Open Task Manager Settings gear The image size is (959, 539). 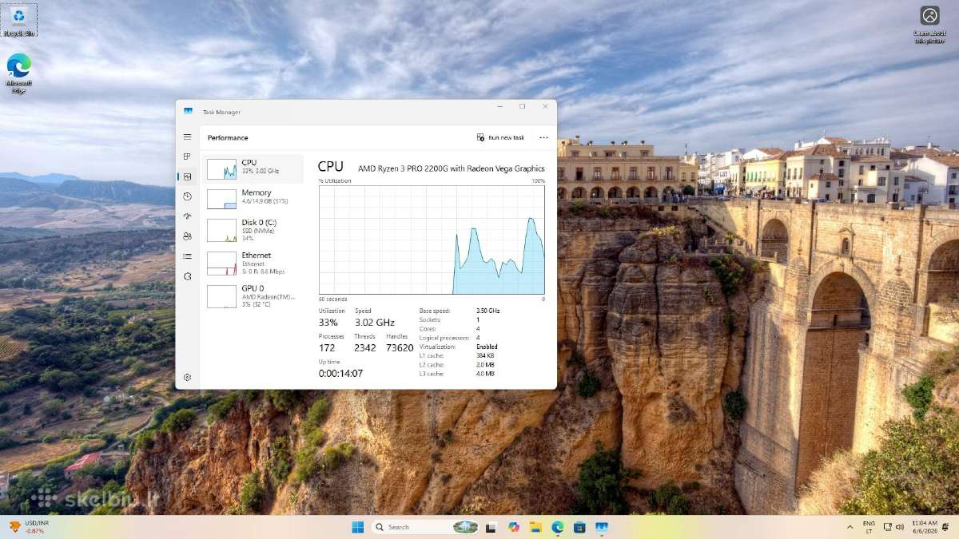pos(187,377)
